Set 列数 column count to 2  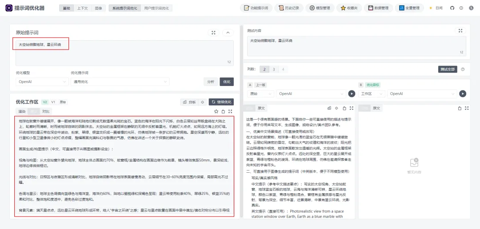[x=264, y=69]
